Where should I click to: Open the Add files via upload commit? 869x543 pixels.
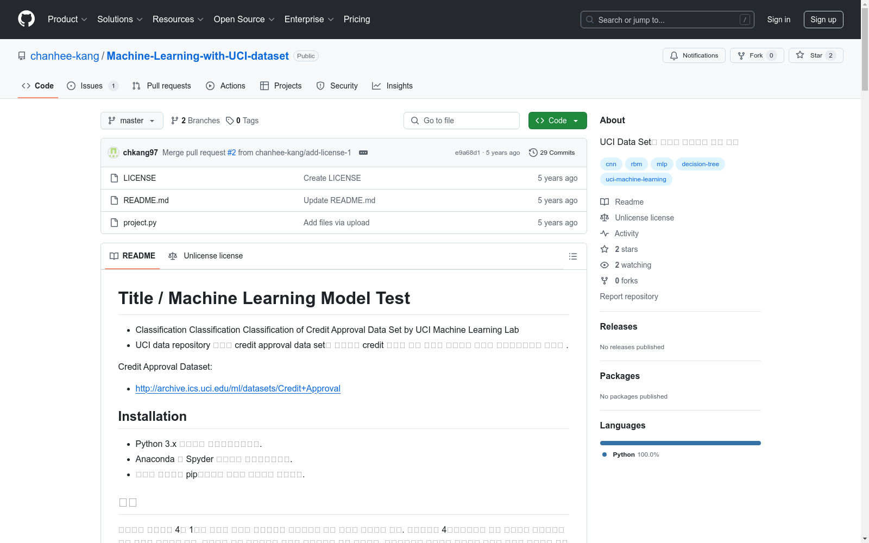coord(337,223)
